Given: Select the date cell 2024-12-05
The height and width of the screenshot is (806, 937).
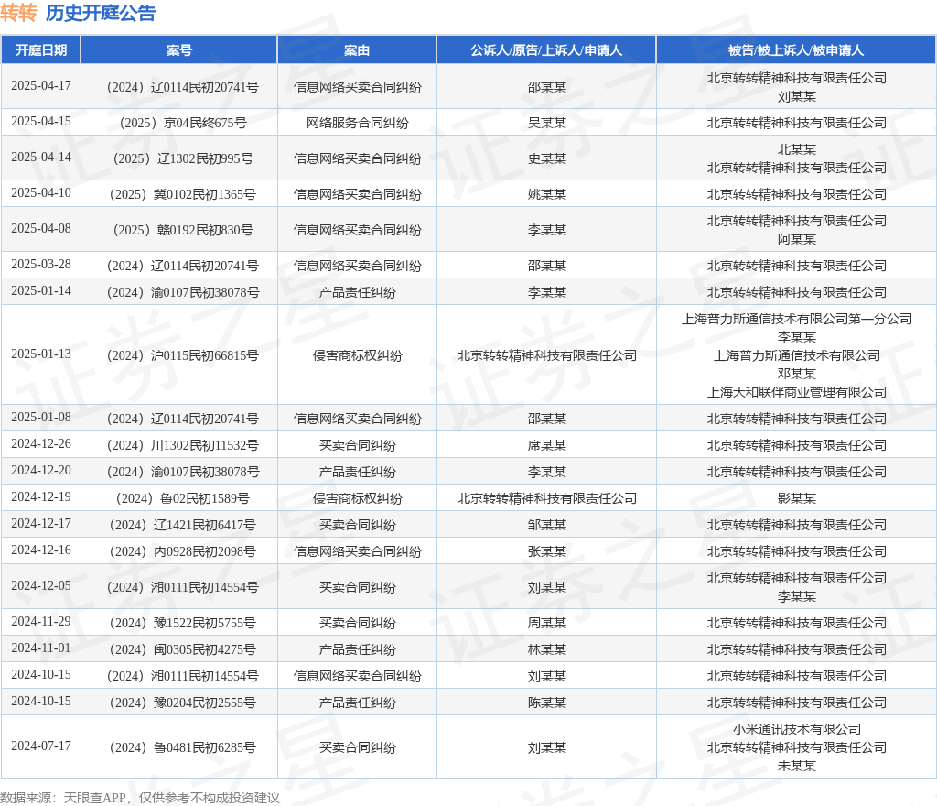Looking at the screenshot, I should (x=41, y=585).
